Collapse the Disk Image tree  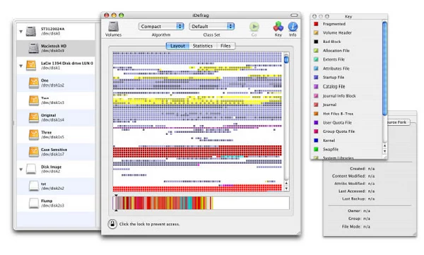20,170
